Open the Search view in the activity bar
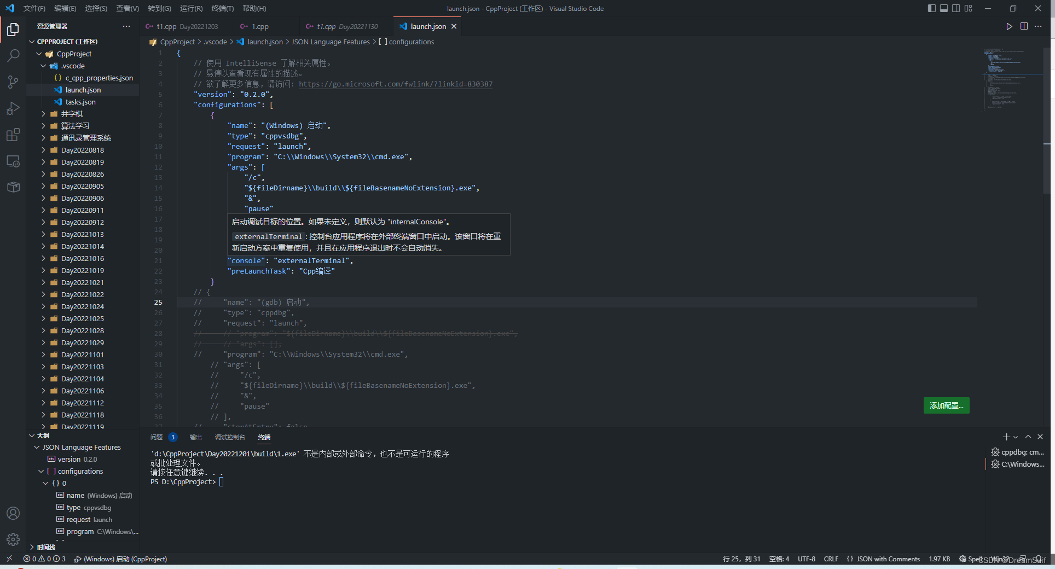 coord(13,55)
